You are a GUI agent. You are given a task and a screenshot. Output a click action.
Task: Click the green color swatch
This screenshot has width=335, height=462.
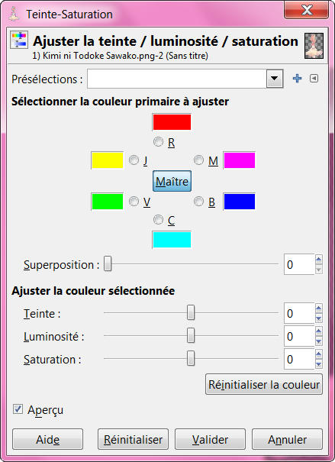pos(108,202)
